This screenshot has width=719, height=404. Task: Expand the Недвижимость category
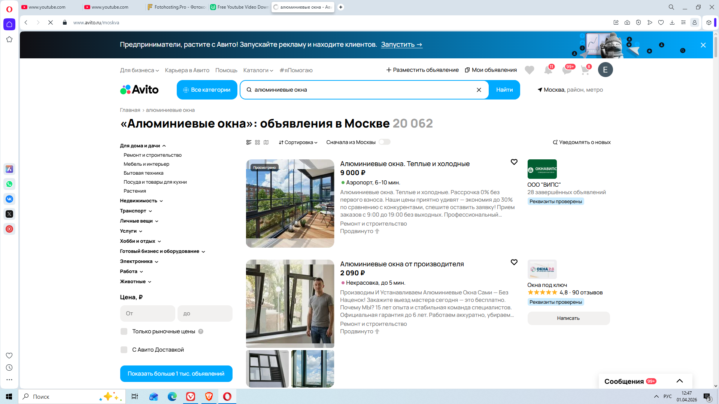click(141, 201)
